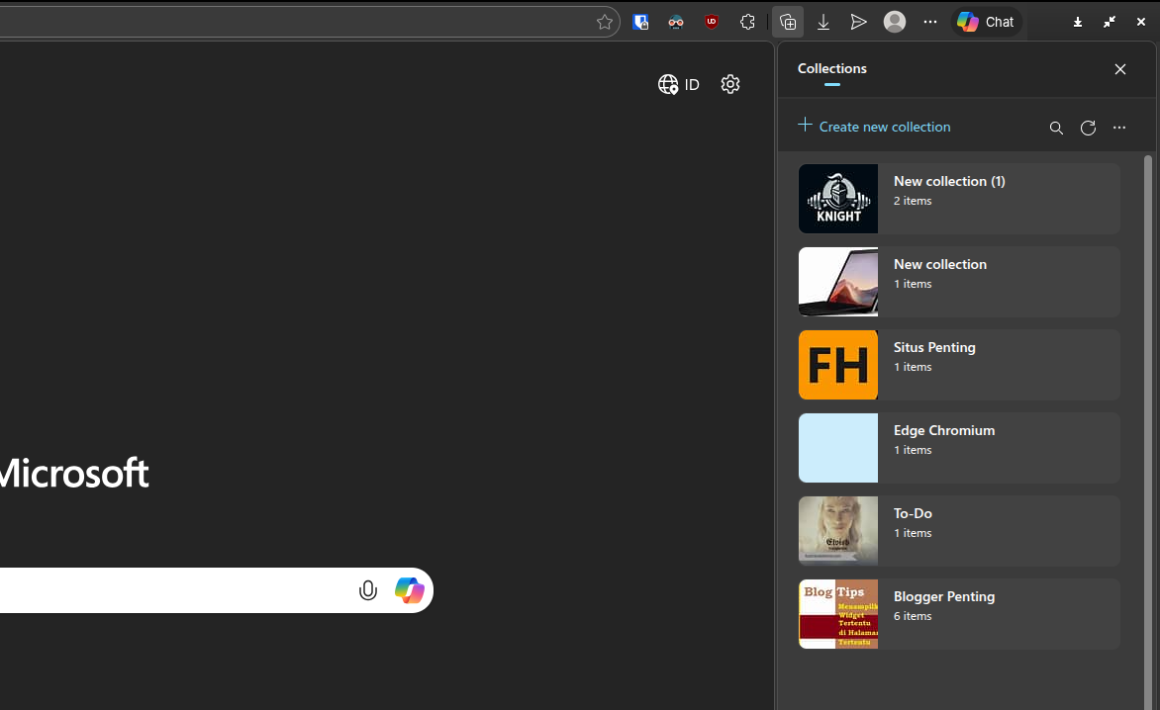Open Edge Settings and more menu
1160x710 pixels.
pos(930,22)
